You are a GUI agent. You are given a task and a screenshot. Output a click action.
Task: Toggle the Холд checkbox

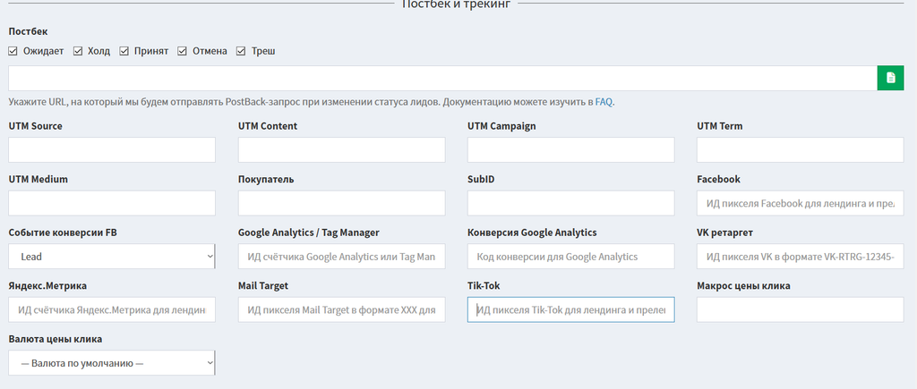coord(78,51)
